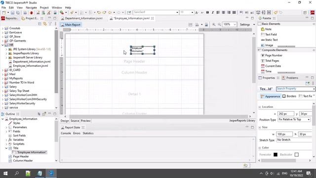Click the Main Report button

[x=71, y=25]
